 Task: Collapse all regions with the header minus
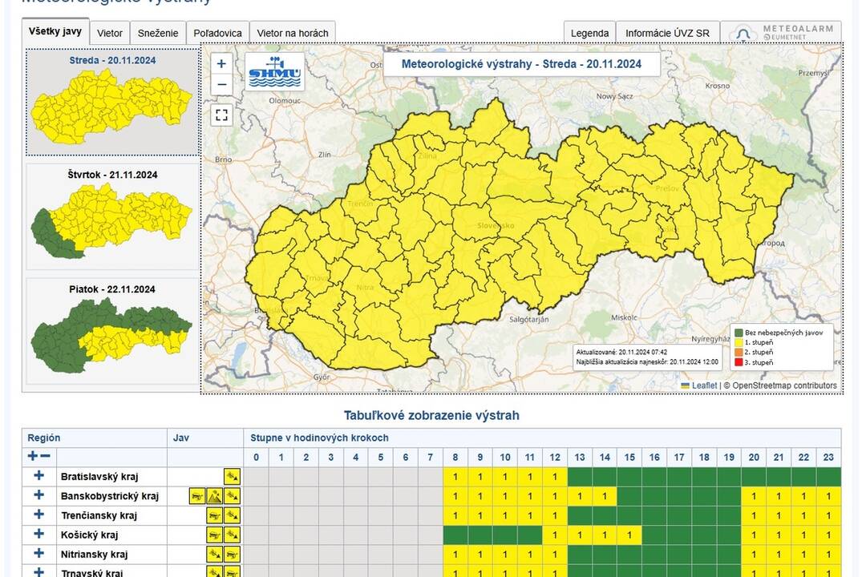pyautogui.click(x=46, y=457)
